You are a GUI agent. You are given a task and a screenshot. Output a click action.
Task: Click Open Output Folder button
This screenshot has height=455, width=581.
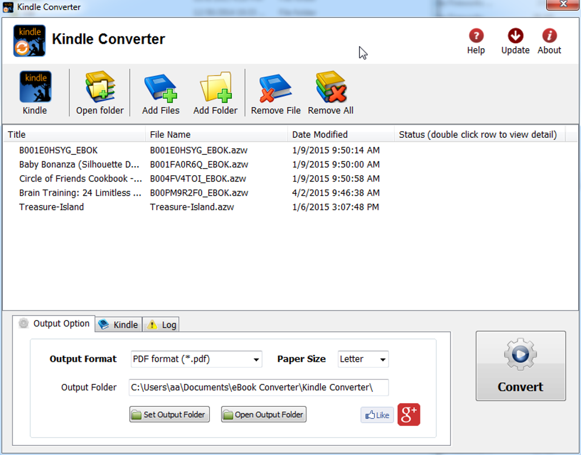264,414
